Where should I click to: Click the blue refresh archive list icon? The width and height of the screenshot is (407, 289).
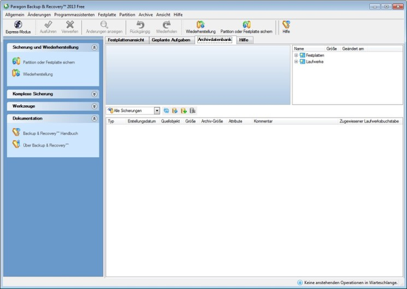tap(166, 111)
